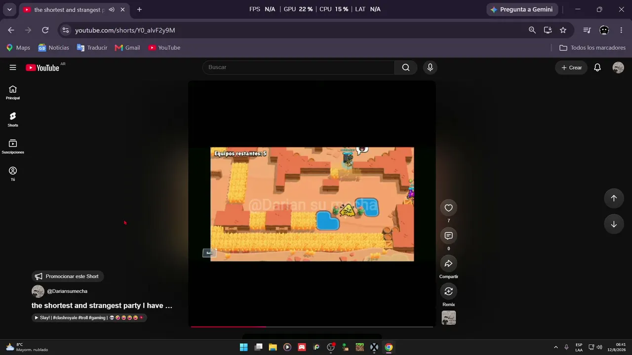The width and height of the screenshot is (632, 355).
Task: Open the Traducir bookmark
Action: point(92,48)
